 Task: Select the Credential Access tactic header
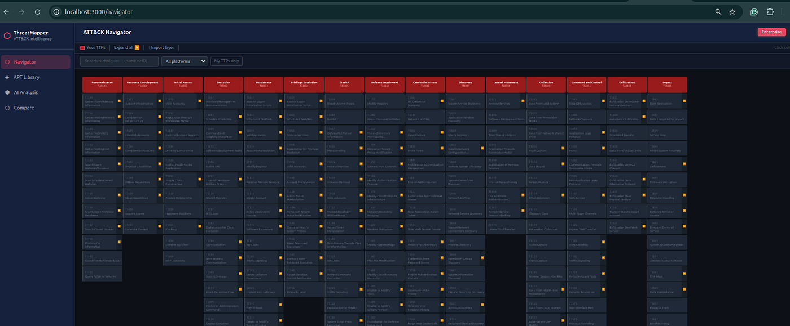(x=425, y=84)
